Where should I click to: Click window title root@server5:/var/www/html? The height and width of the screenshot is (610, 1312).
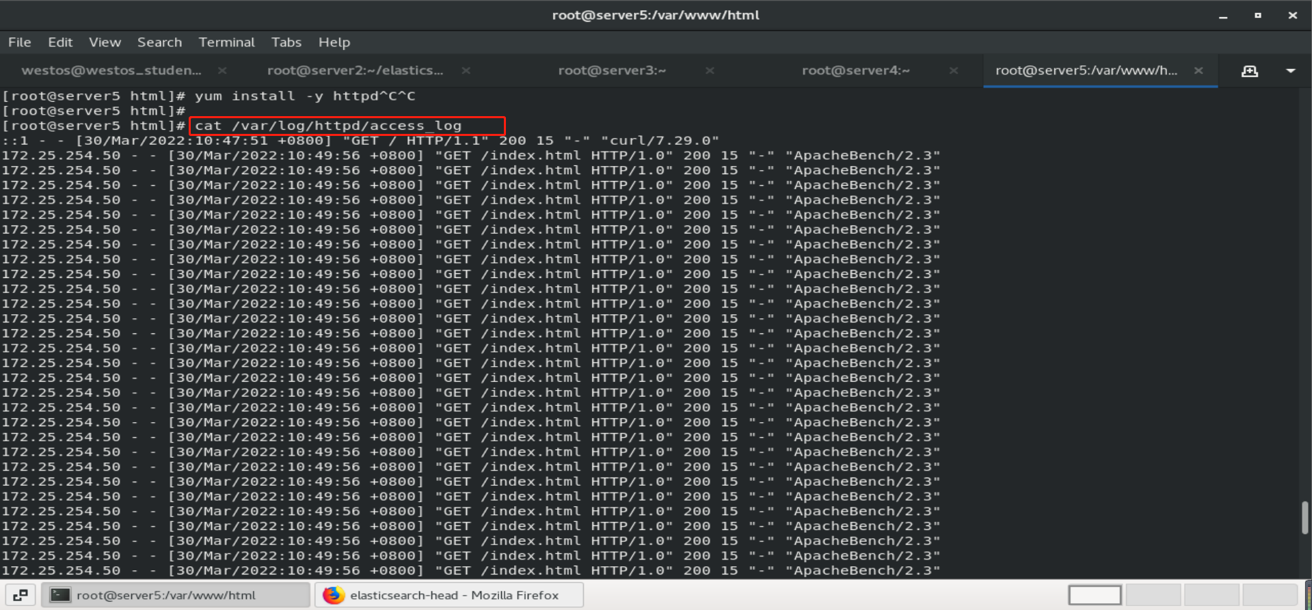tap(656, 15)
